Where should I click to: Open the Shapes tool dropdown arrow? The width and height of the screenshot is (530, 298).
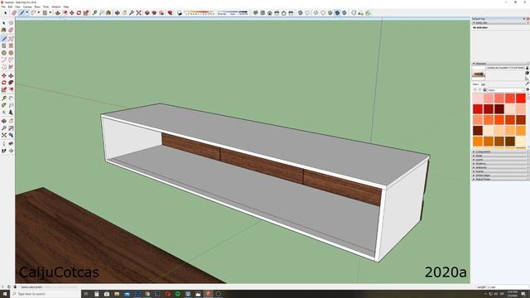(50, 13)
